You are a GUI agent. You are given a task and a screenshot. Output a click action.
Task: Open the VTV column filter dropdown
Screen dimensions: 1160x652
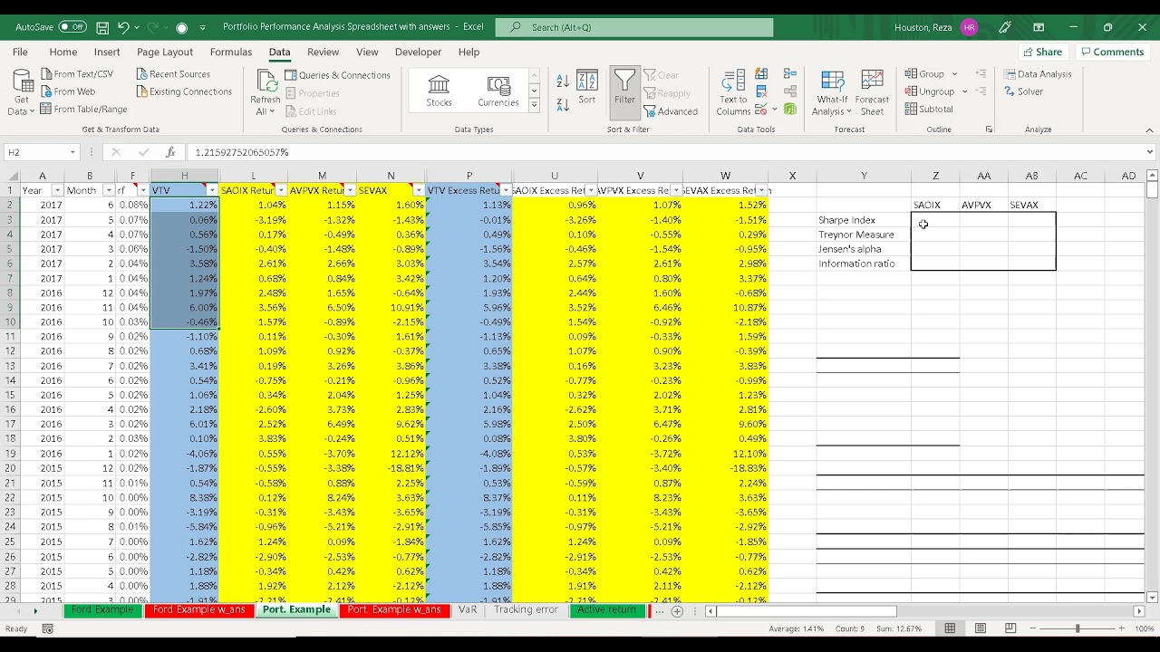coord(212,190)
